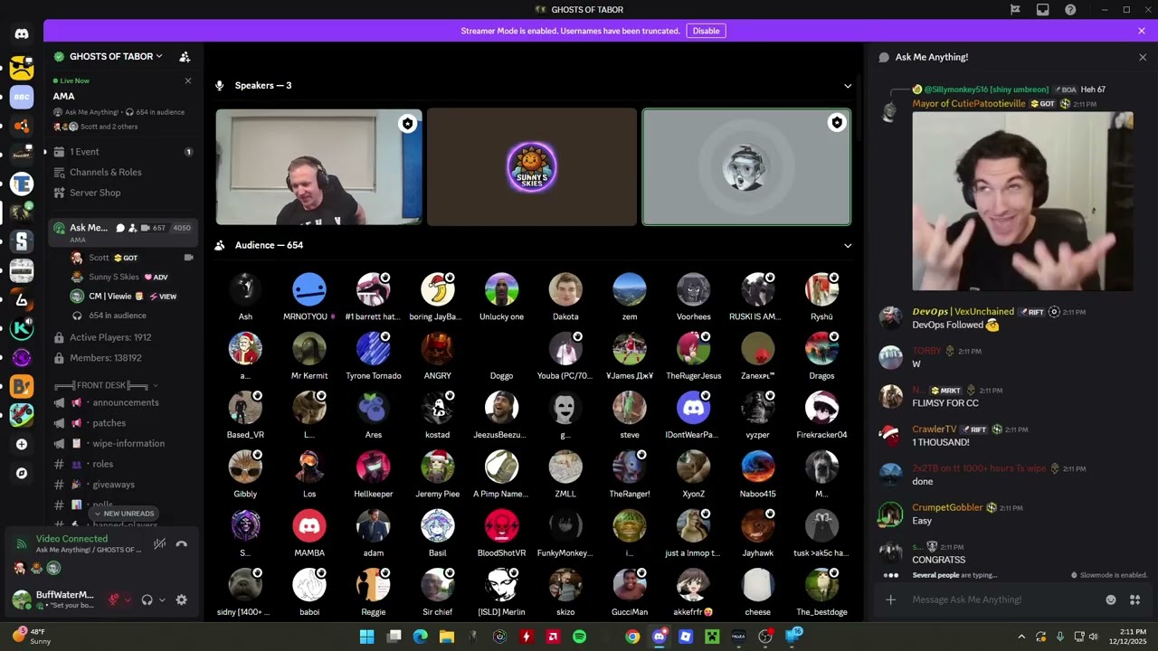Image resolution: width=1158 pixels, height=651 pixels.
Task: Click audience member MRNOTYOU avatar
Action: (x=309, y=289)
